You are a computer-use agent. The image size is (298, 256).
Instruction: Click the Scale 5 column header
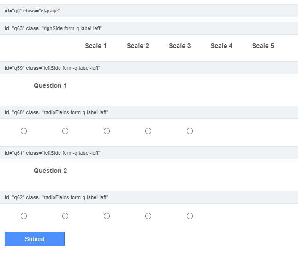[263, 46]
